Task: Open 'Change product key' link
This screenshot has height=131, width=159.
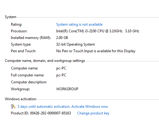Action: click(93, 113)
